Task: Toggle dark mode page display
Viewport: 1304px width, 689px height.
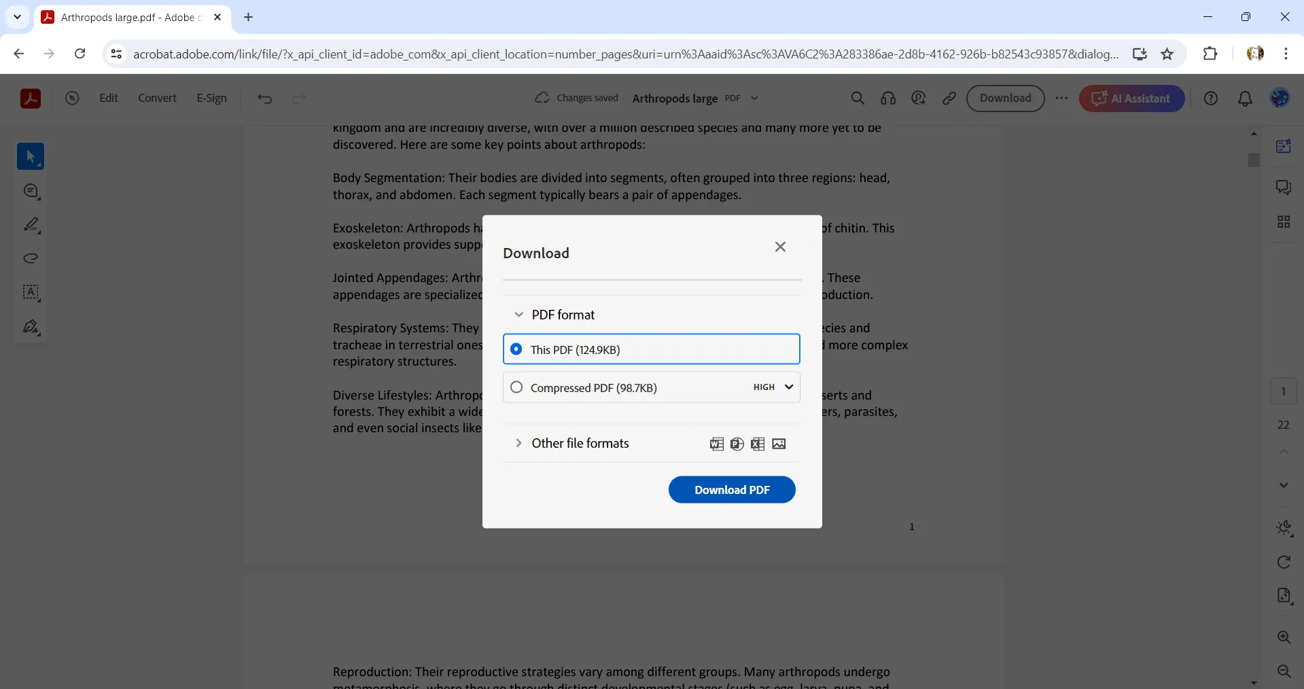Action: (1284, 528)
